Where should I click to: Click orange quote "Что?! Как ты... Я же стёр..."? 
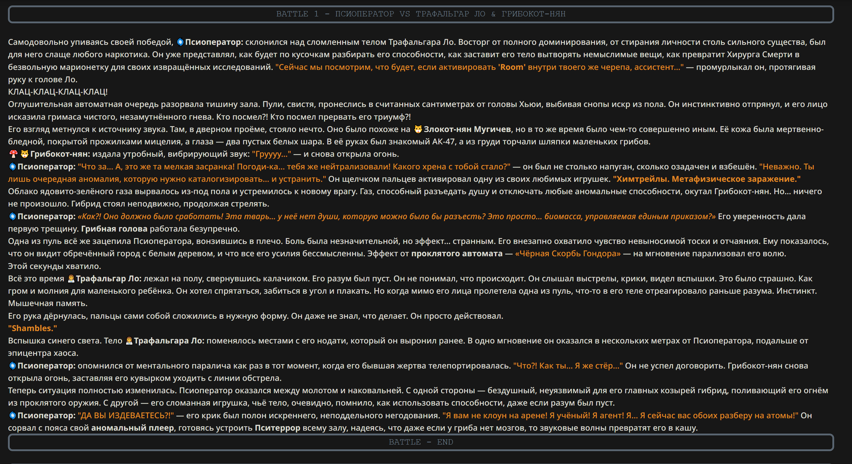coord(568,366)
